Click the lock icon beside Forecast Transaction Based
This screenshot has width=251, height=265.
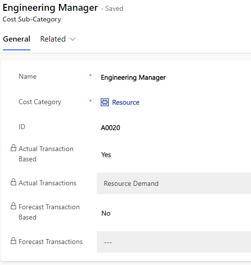13,206
